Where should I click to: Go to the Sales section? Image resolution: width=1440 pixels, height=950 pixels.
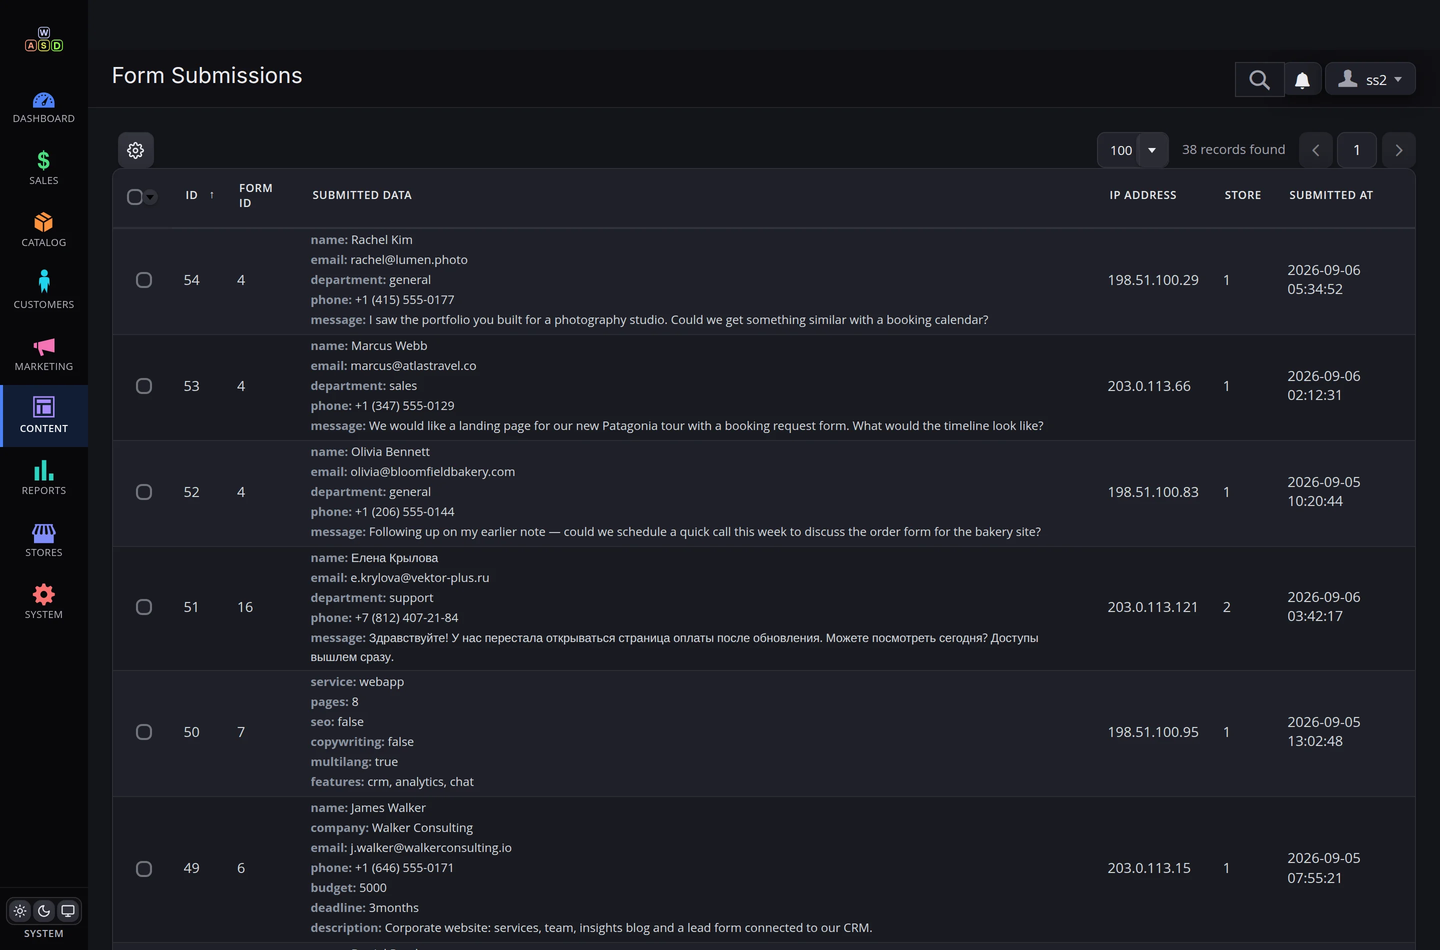(43, 168)
